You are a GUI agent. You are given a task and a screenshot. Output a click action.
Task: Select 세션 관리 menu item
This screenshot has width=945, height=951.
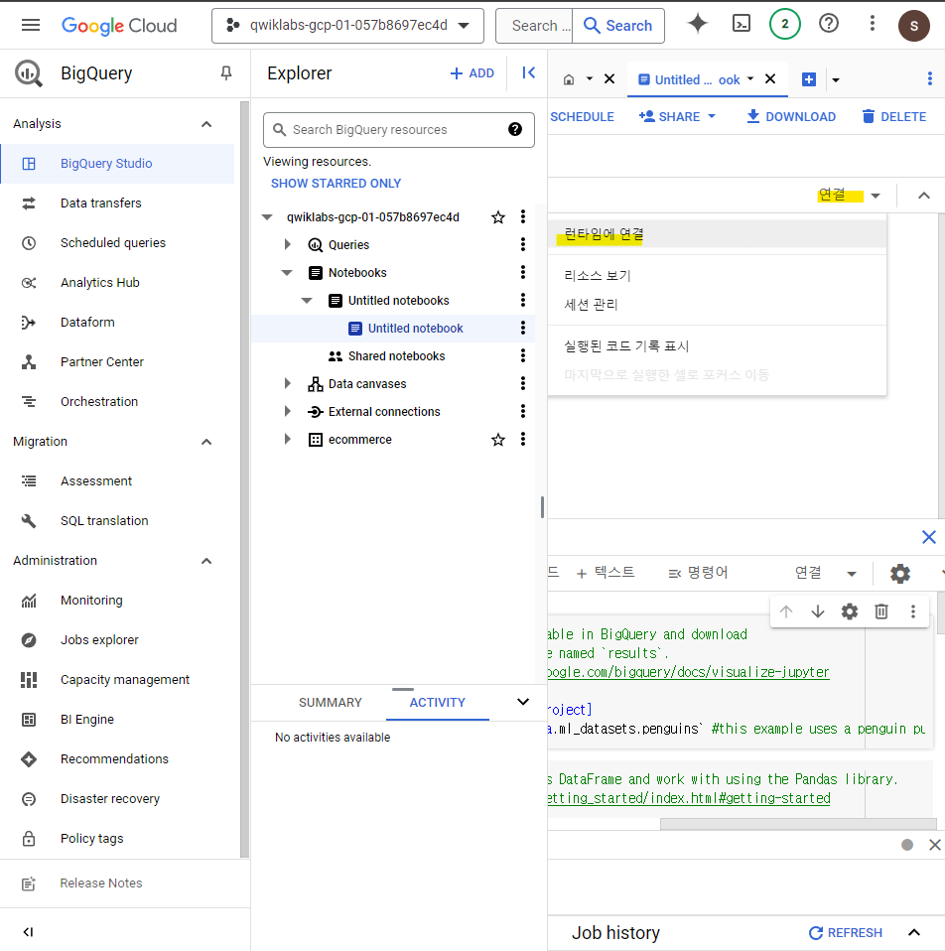717,305
